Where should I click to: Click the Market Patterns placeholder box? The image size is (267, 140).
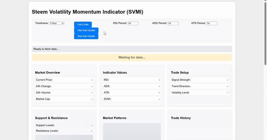tap(132, 131)
